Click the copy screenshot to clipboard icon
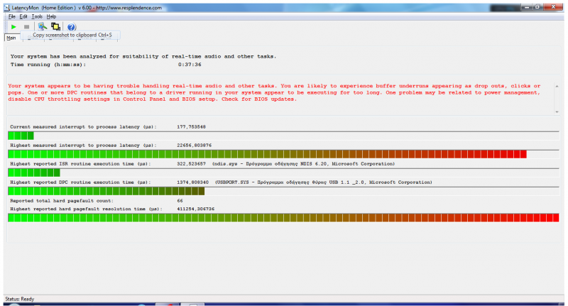The width and height of the screenshot is (568, 306). pos(55,26)
